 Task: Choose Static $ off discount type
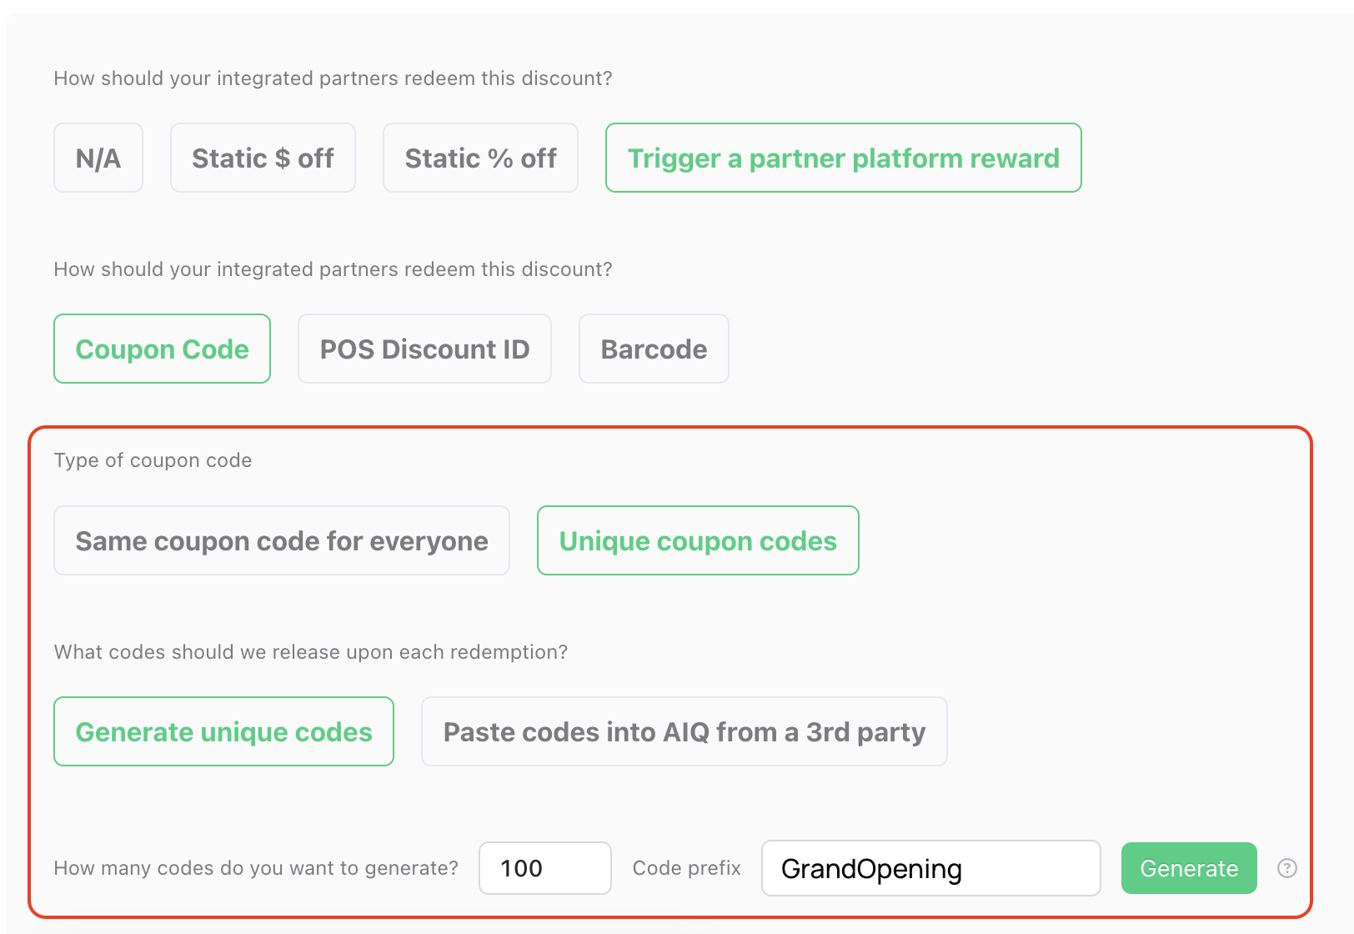coord(263,158)
